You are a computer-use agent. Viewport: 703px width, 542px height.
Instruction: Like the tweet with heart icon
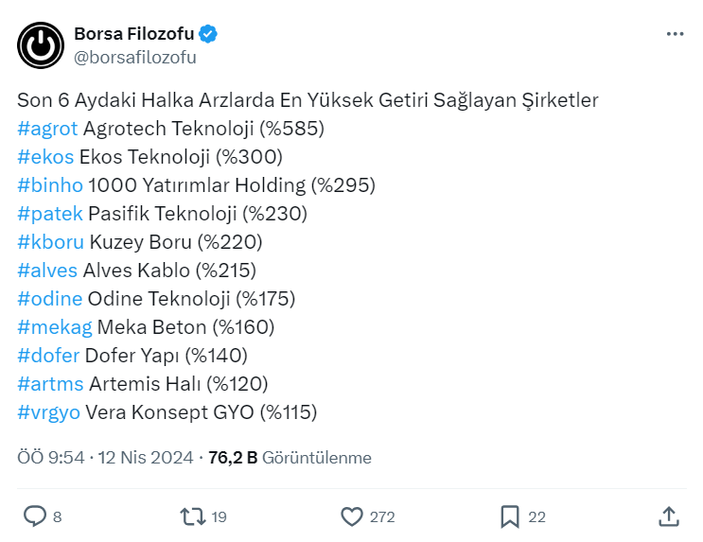pos(352,516)
